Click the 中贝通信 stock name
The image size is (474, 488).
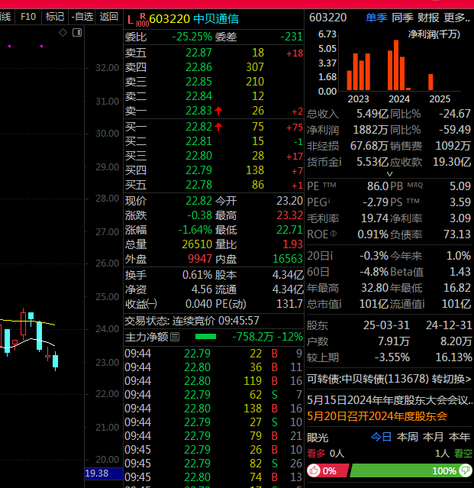(x=216, y=19)
